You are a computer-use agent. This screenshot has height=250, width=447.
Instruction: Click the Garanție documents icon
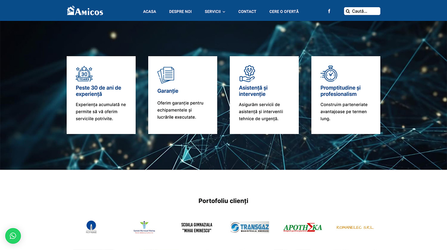coord(166,75)
